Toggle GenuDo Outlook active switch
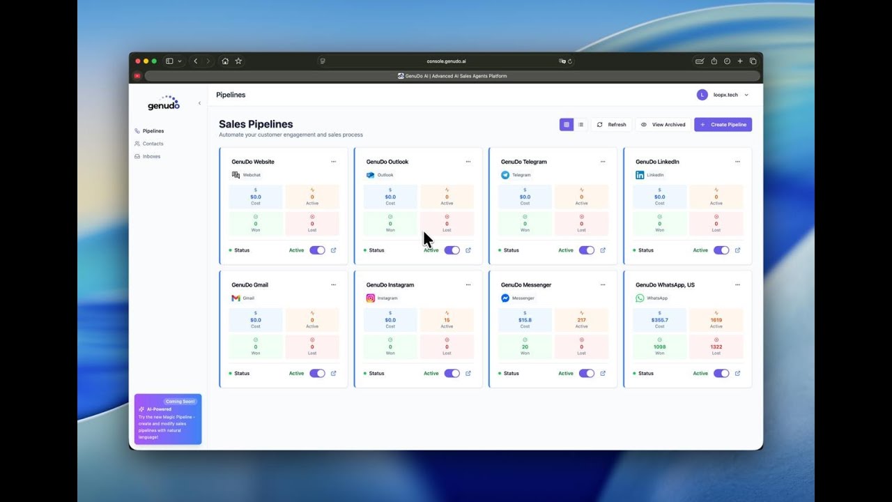The width and height of the screenshot is (892, 502). [452, 250]
